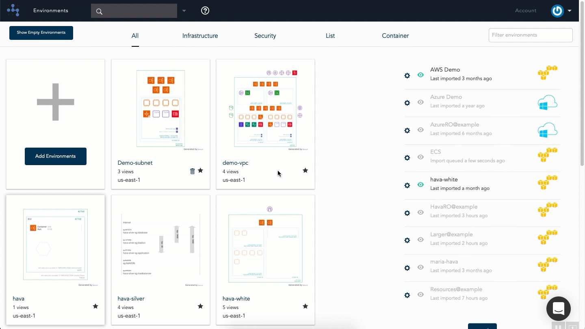
Task: Open settings gear for ECS source
Action: [407, 157]
